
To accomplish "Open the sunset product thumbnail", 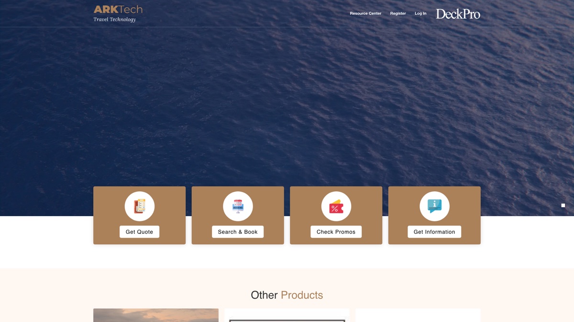I will (156, 315).
